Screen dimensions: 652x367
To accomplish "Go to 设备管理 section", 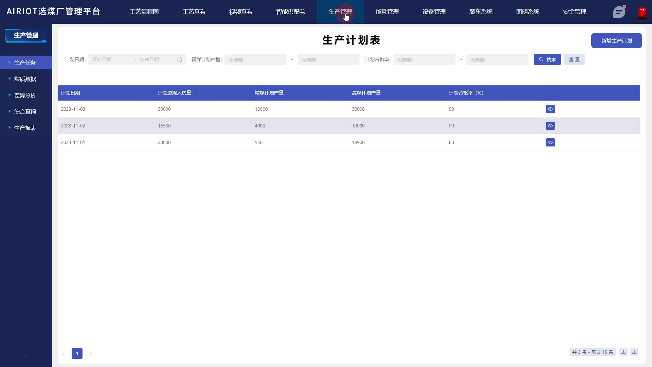I will [x=434, y=12].
